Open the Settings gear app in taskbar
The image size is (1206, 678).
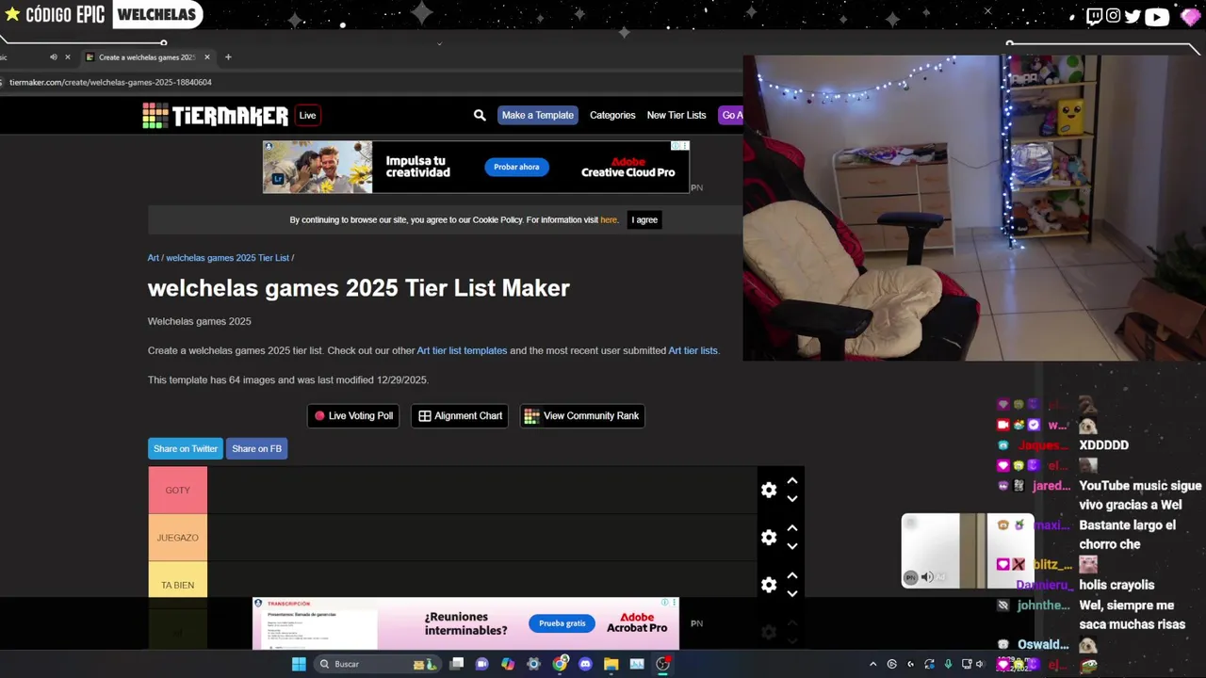(x=533, y=664)
